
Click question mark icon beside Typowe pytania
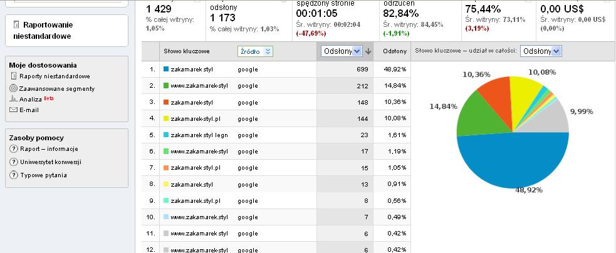(14, 175)
